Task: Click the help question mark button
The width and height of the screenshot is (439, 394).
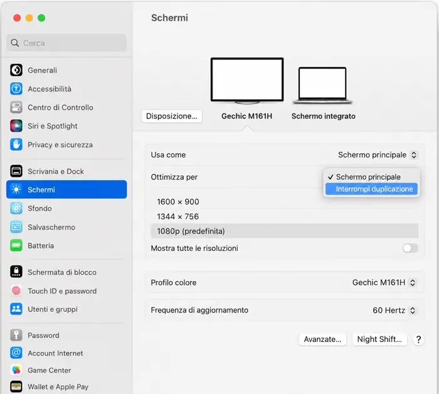Action: click(x=418, y=339)
